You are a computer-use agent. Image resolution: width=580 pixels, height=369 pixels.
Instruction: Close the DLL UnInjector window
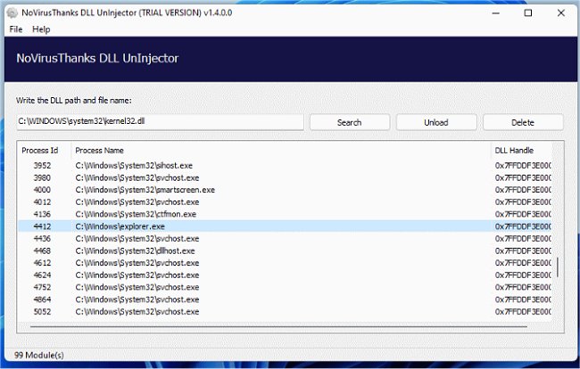tap(560, 13)
